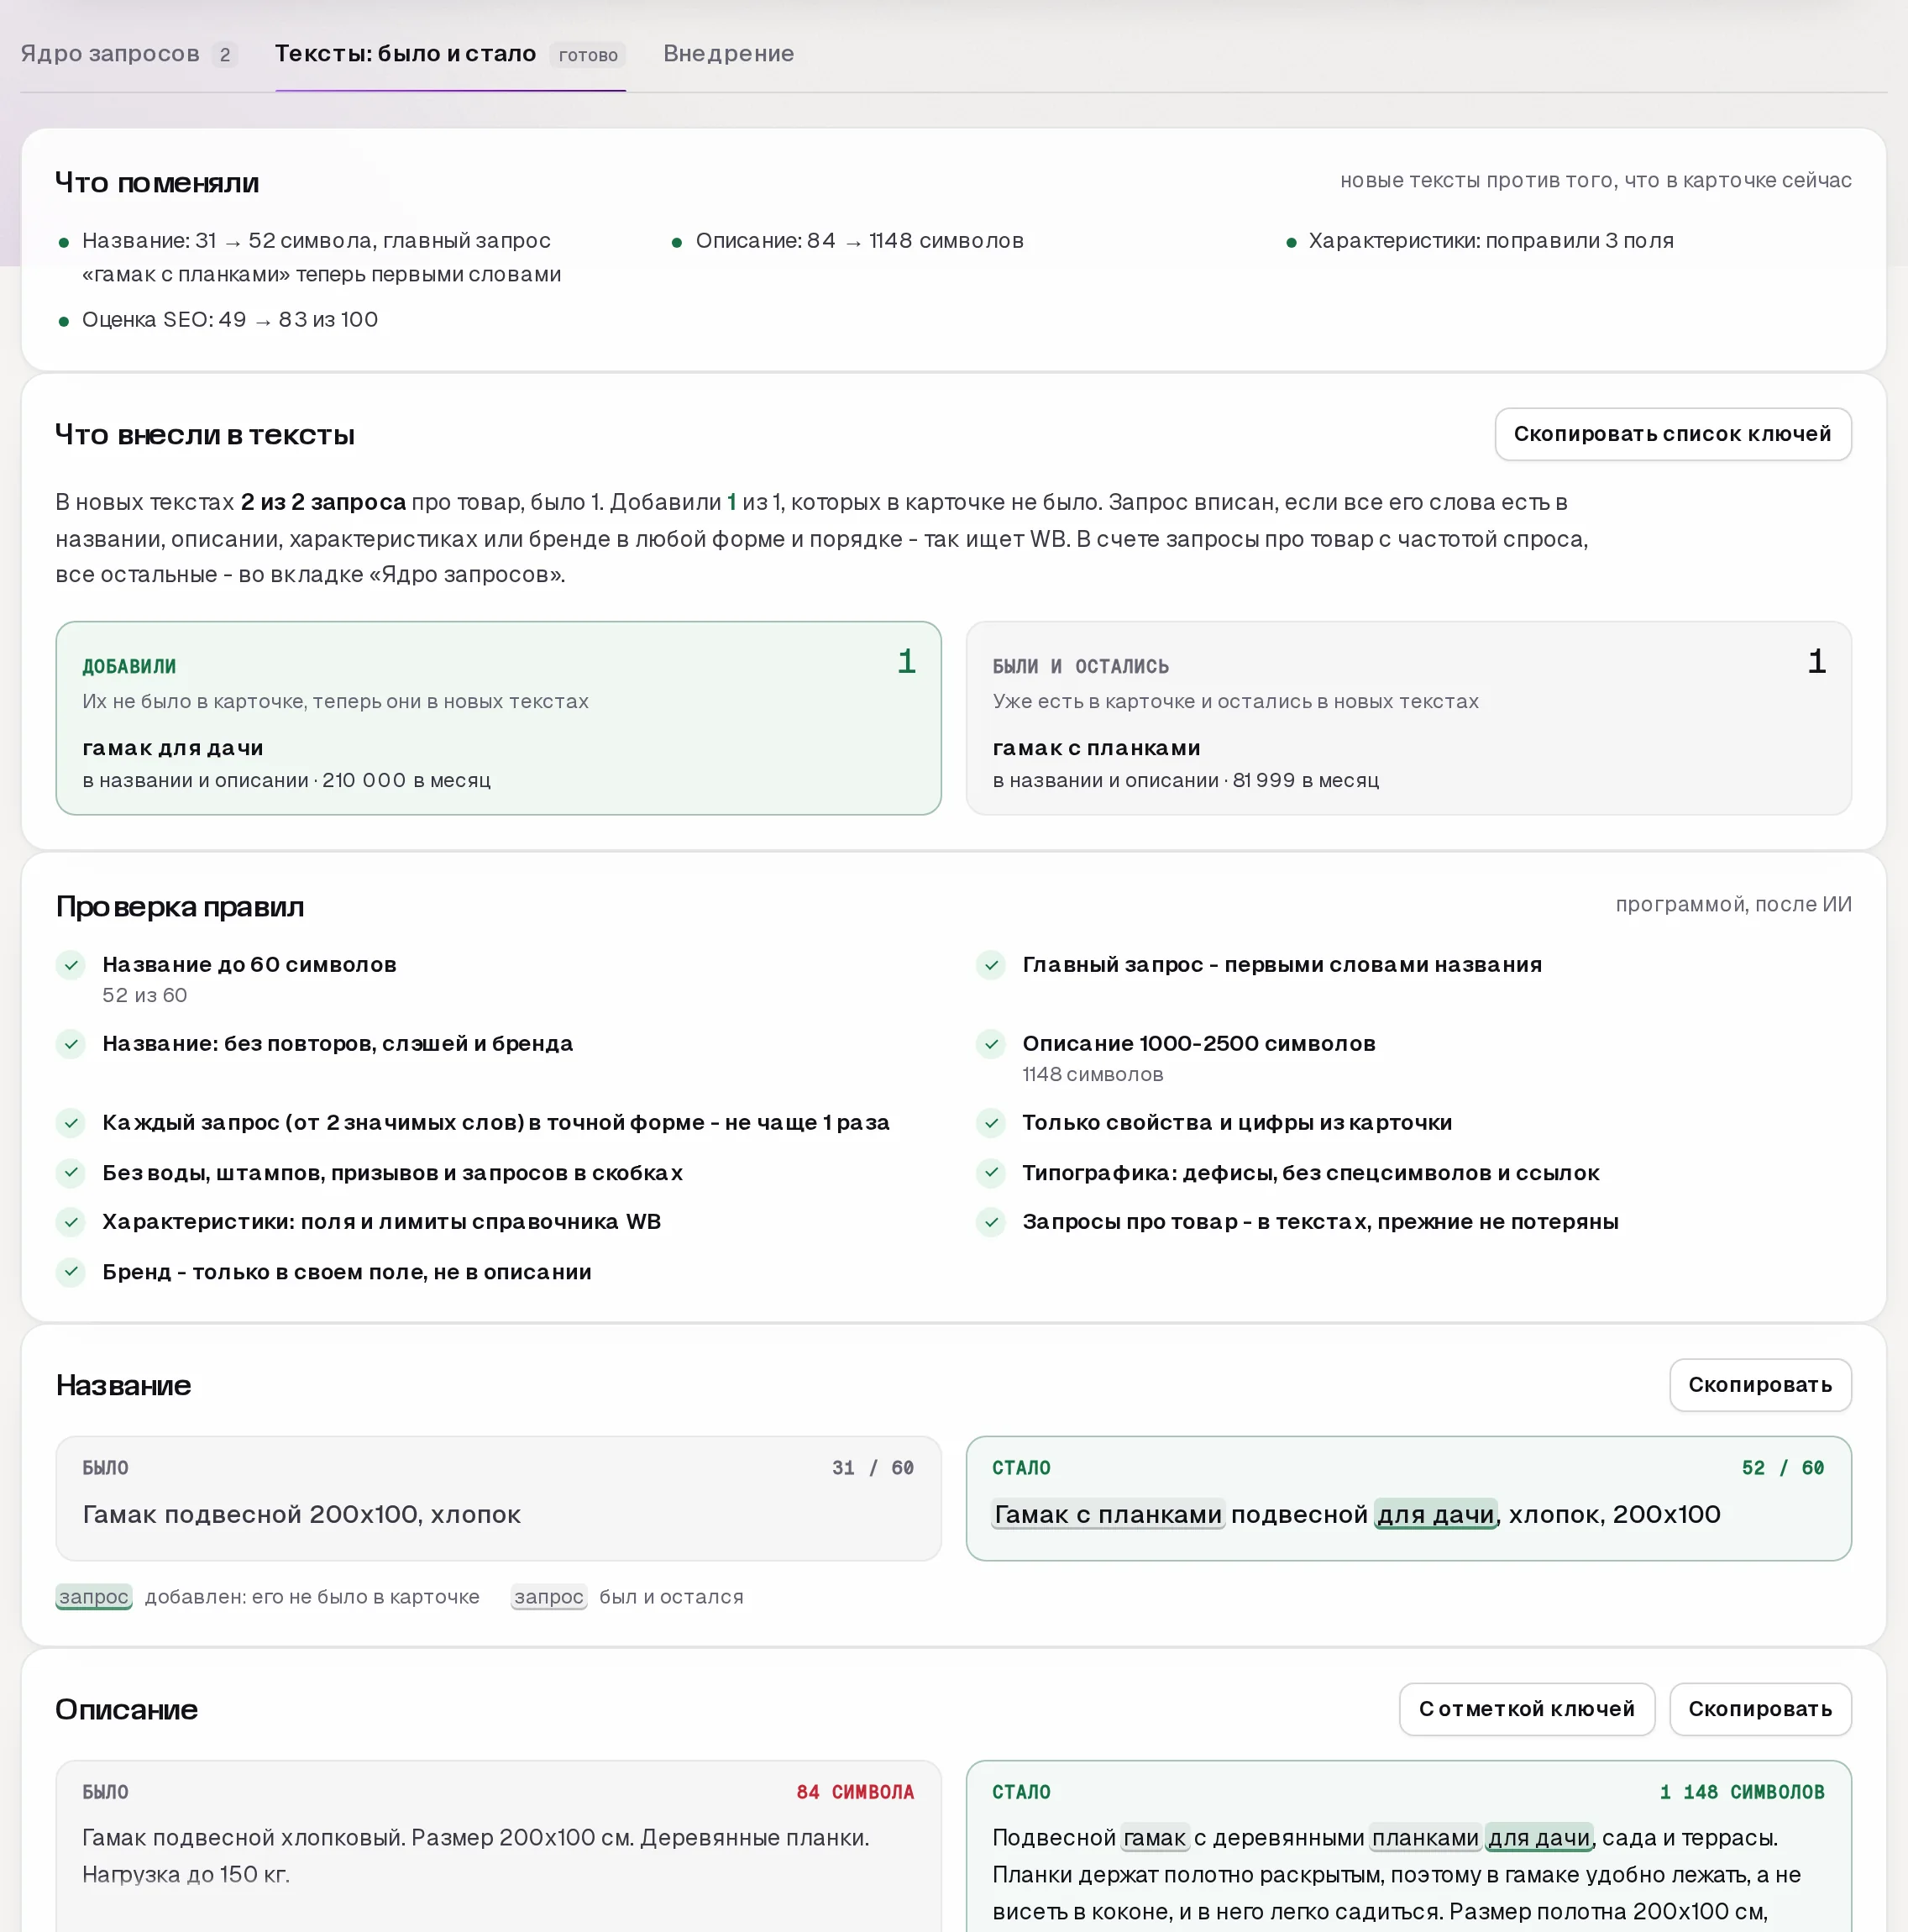
Task: Click checkmark beside «Запросы про товар - в текстах»
Action: tap(991, 1222)
